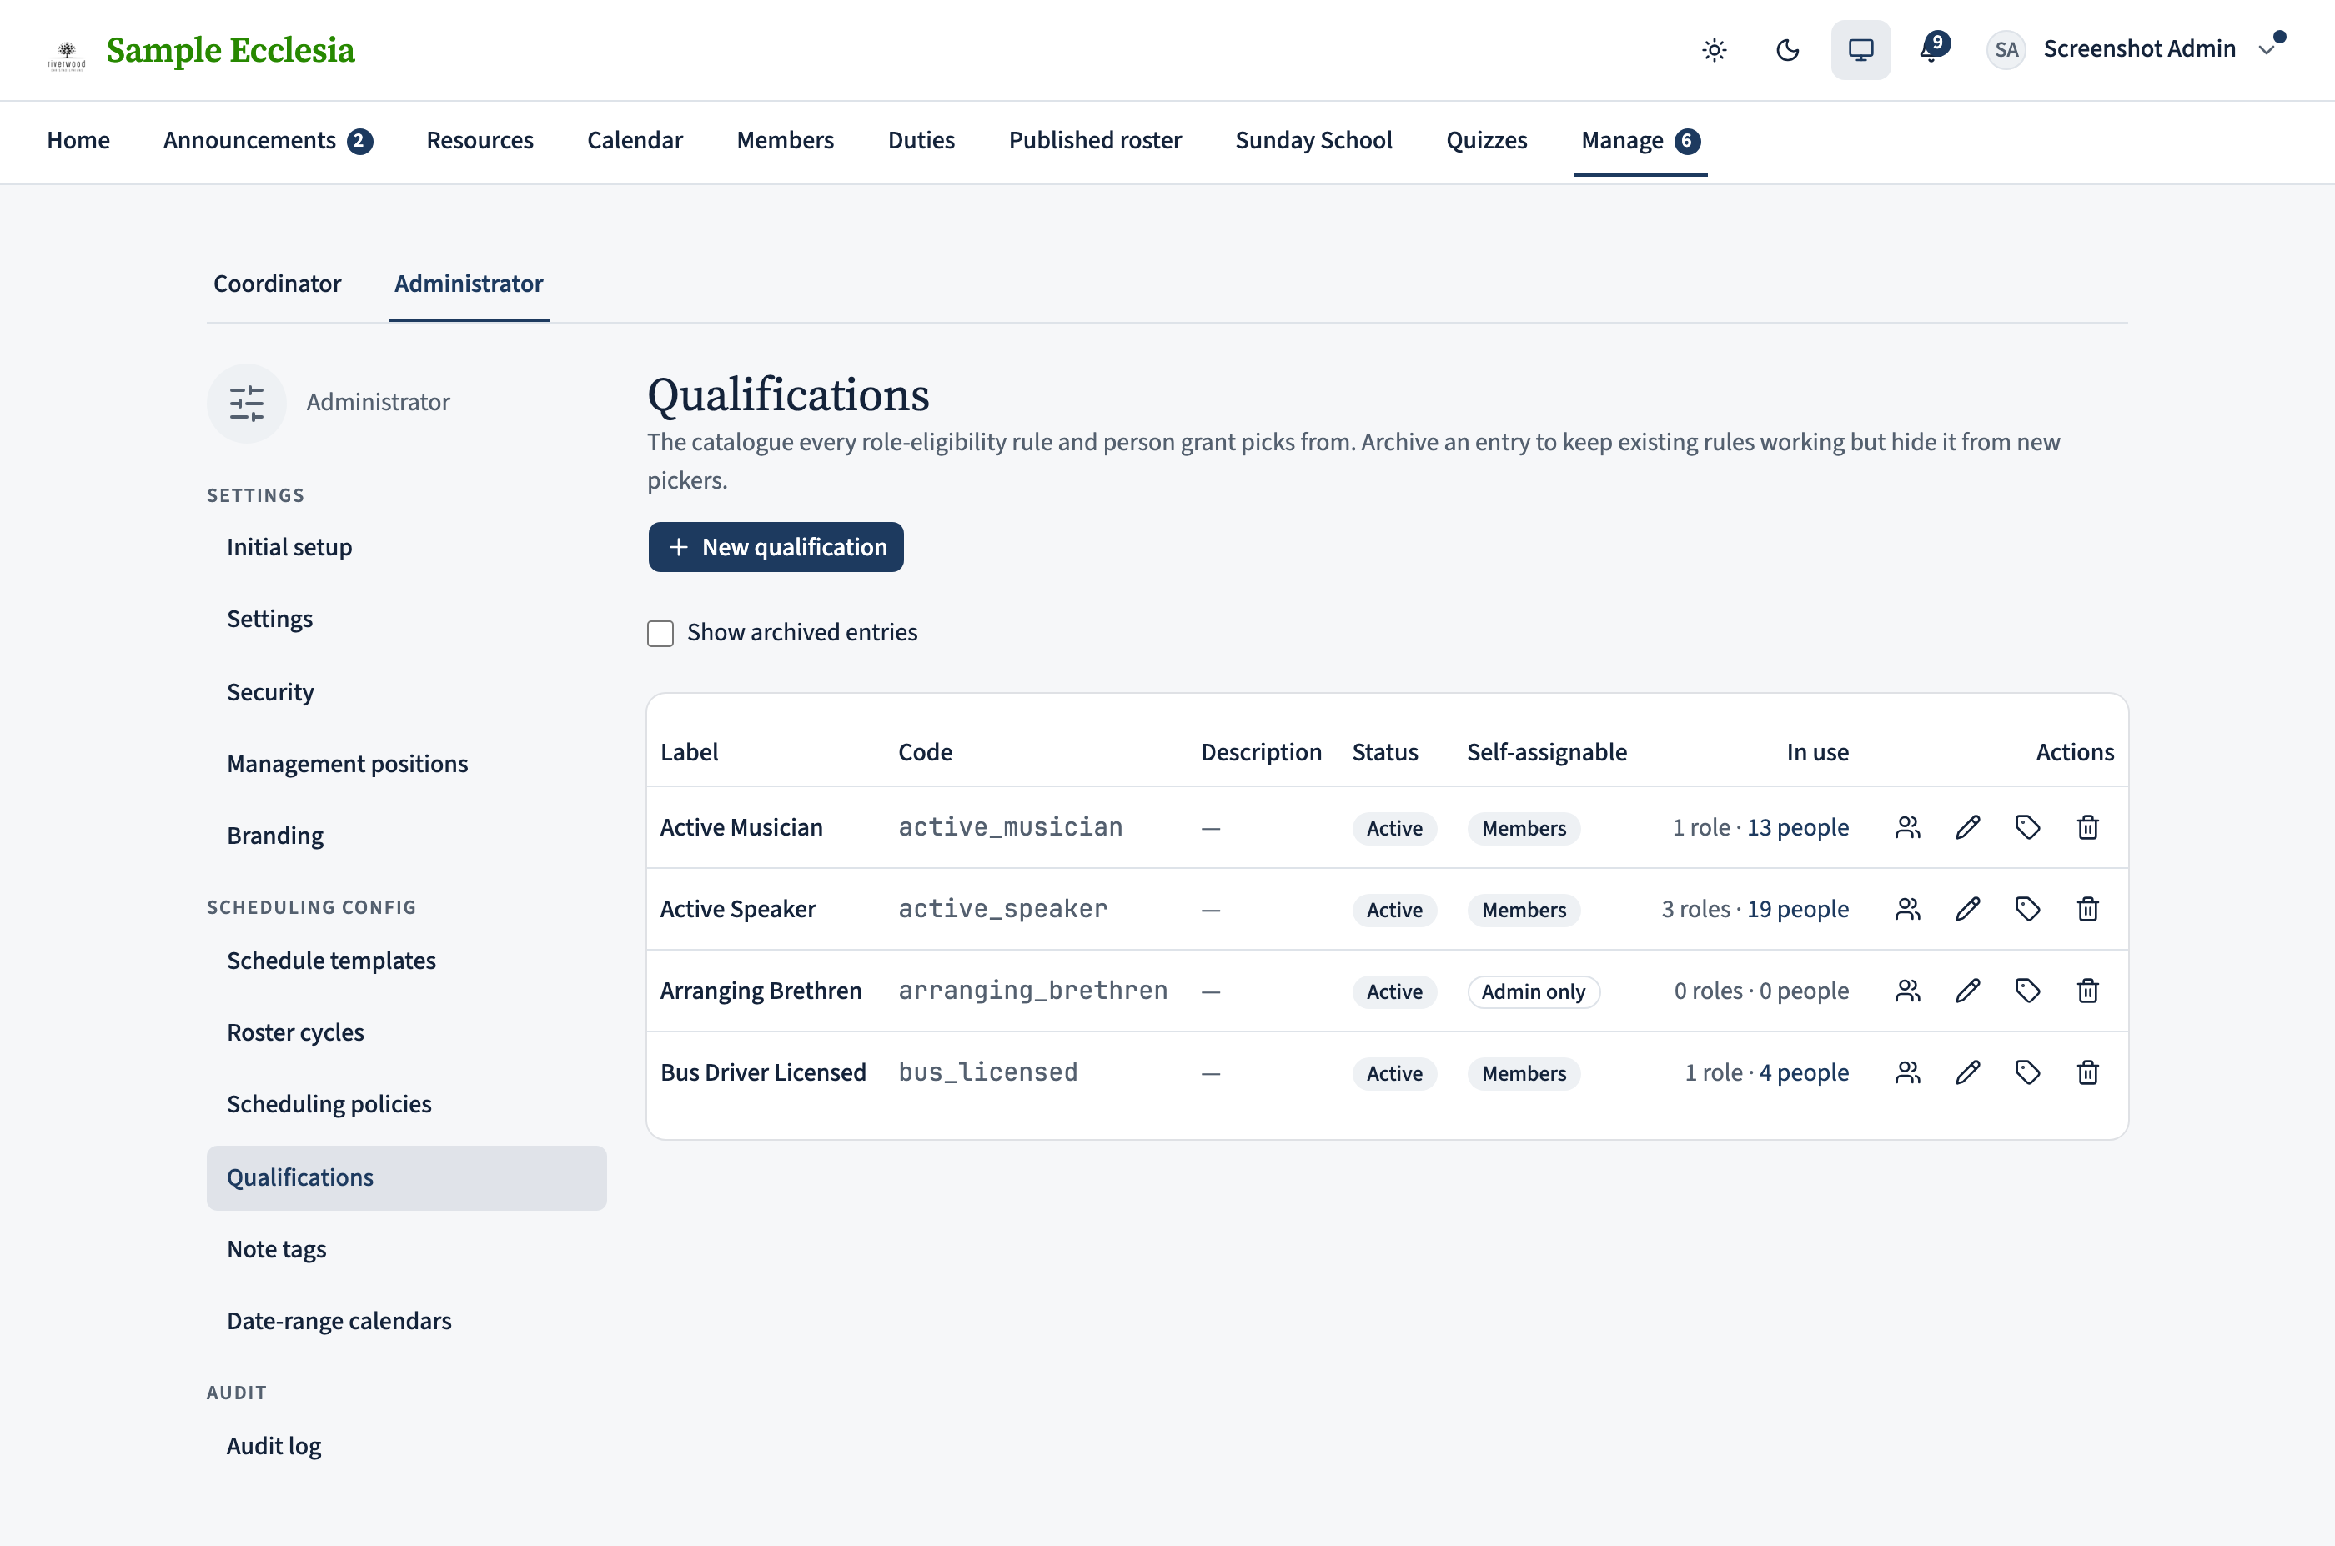Click the New qualification button
The height and width of the screenshot is (1546, 2335).
[x=775, y=547]
